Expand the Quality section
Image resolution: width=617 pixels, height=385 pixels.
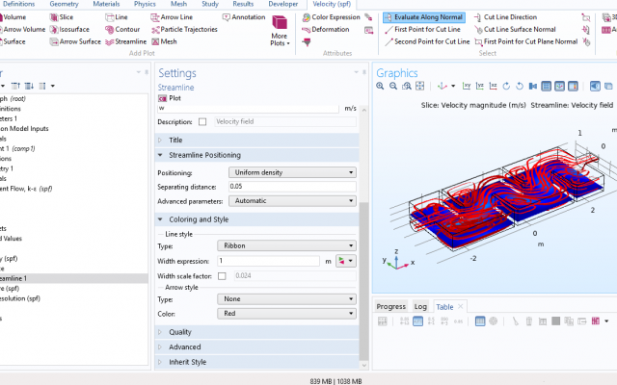(x=257, y=332)
